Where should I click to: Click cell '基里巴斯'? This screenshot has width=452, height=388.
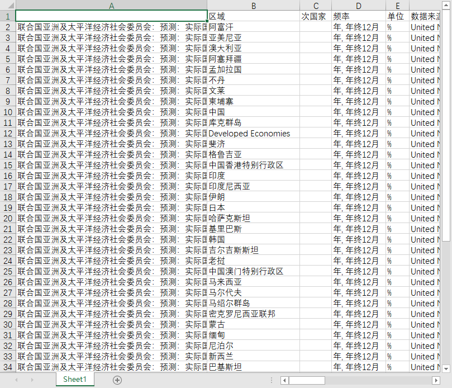tap(254, 229)
